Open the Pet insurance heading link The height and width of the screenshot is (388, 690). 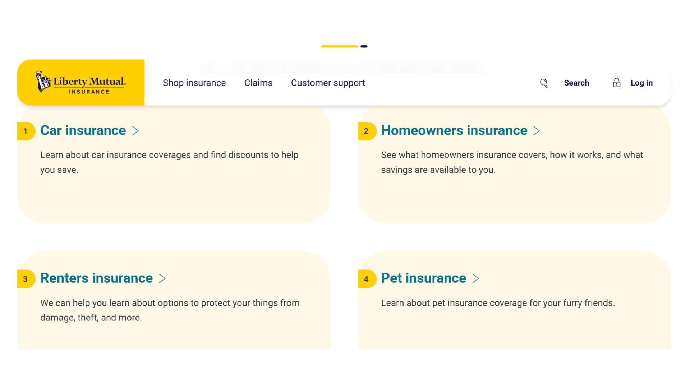[x=423, y=278]
